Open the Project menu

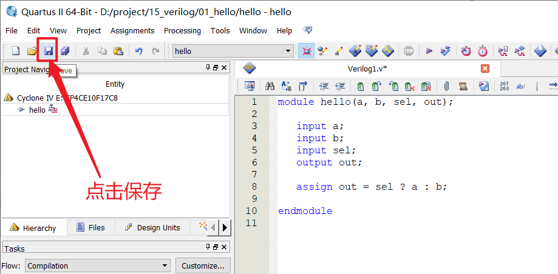[x=89, y=31]
